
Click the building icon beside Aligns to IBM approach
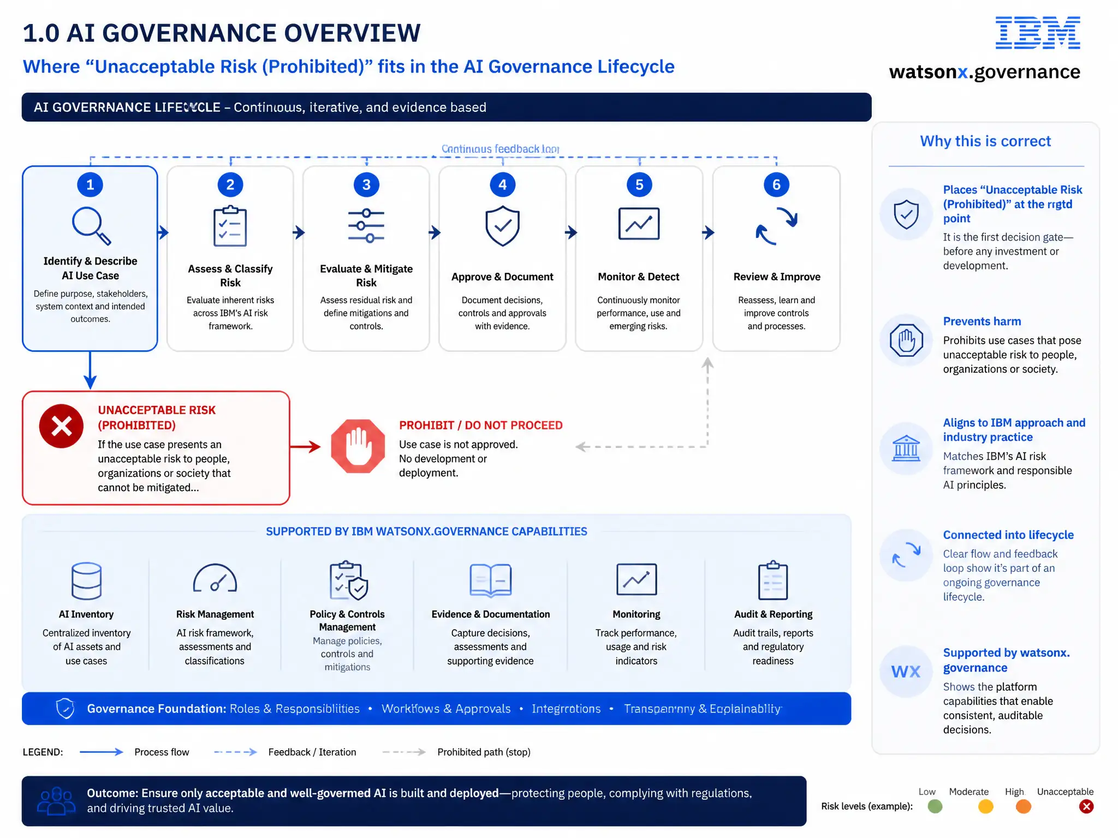tap(906, 448)
